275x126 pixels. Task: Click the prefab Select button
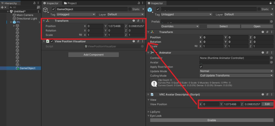coord(223,26)
